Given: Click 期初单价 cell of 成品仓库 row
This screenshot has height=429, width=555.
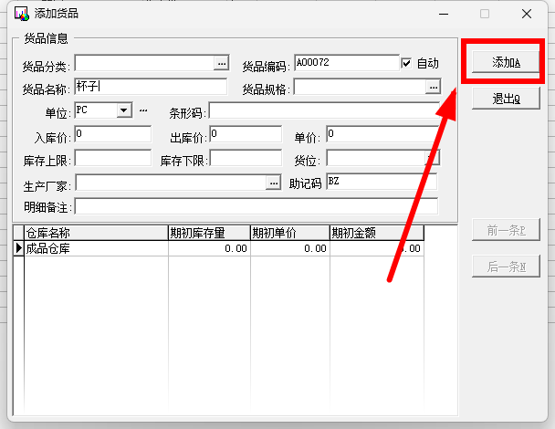Looking at the screenshot, I should (290, 248).
